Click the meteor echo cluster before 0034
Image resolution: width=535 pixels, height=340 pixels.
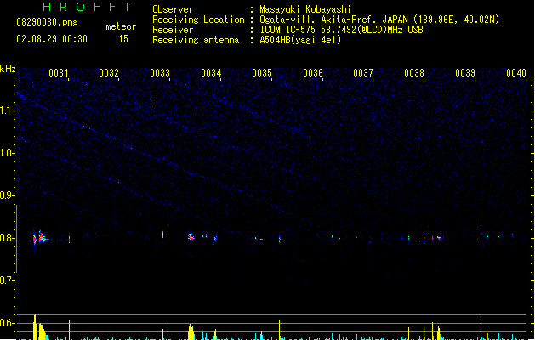coord(191,236)
